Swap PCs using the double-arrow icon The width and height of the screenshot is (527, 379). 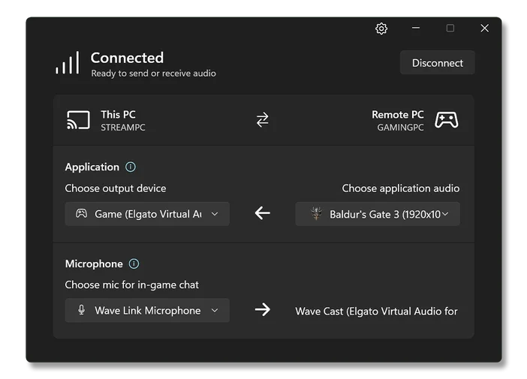(x=262, y=120)
